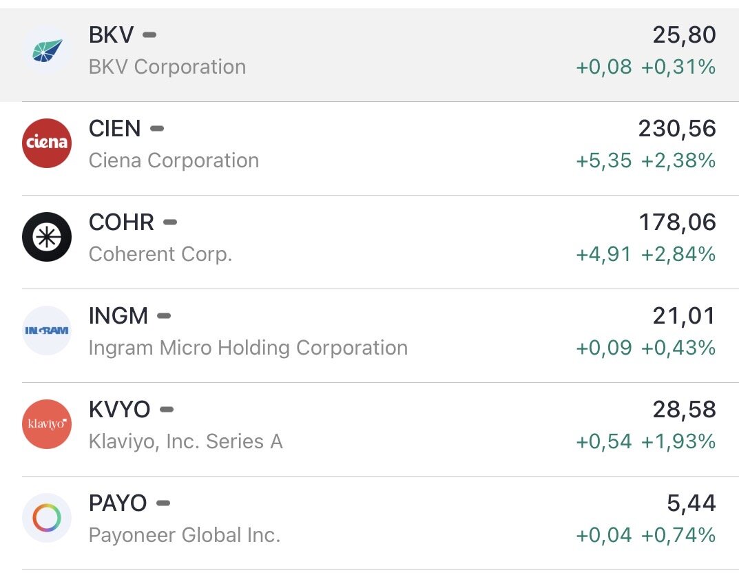Screen dimensions: 739x575
Task: Tap COHR change value +4,91 +2,84%
Action: 645,254
